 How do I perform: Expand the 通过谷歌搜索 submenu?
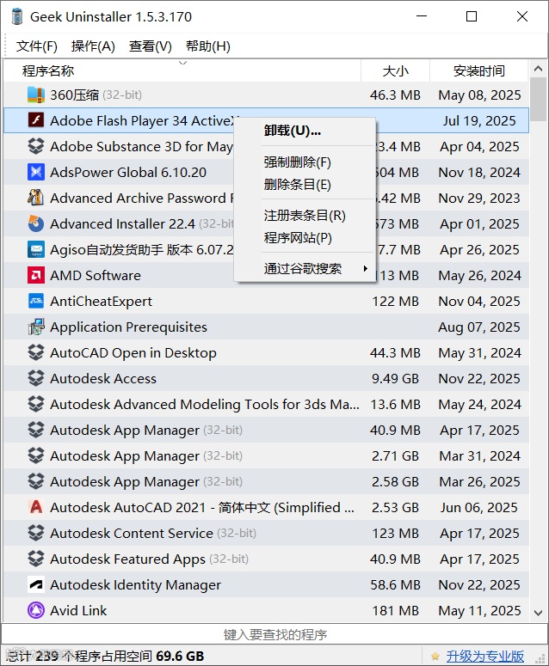coord(305,268)
